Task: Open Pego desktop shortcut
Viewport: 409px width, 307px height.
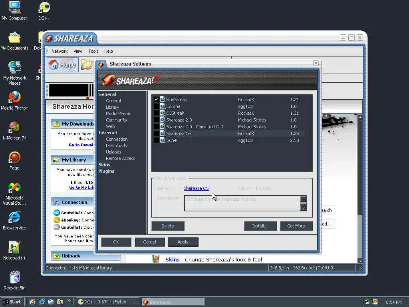Action: [14, 161]
